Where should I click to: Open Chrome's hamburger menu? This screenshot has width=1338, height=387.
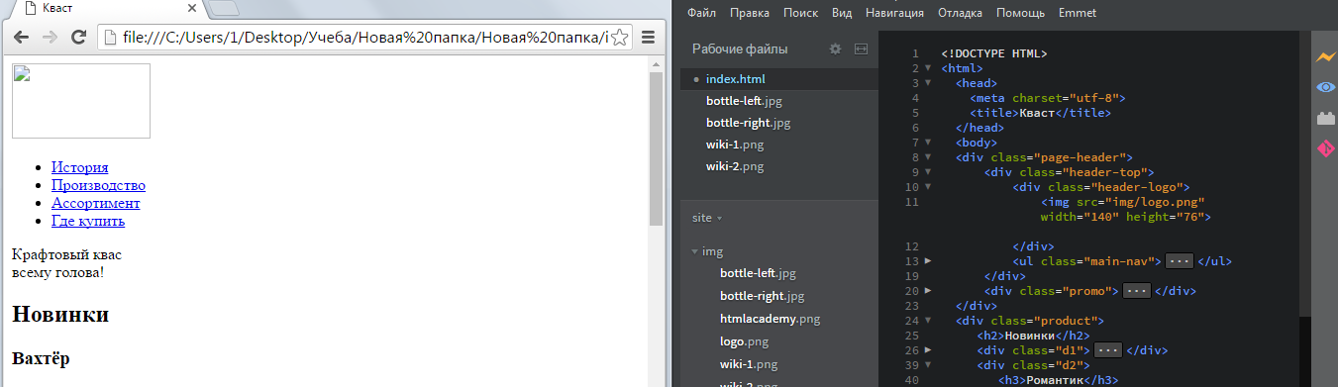pyautogui.click(x=649, y=38)
